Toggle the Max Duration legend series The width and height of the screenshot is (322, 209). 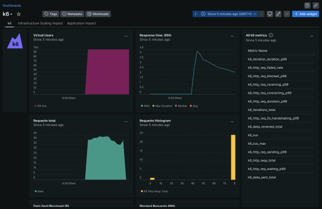click(162, 106)
